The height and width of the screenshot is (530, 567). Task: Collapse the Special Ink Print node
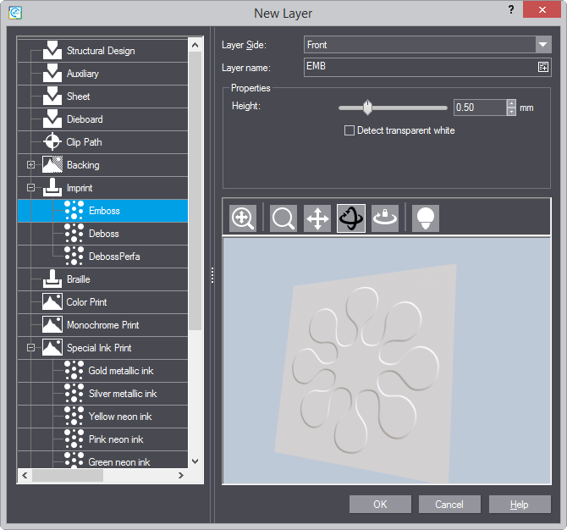click(31, 348)
